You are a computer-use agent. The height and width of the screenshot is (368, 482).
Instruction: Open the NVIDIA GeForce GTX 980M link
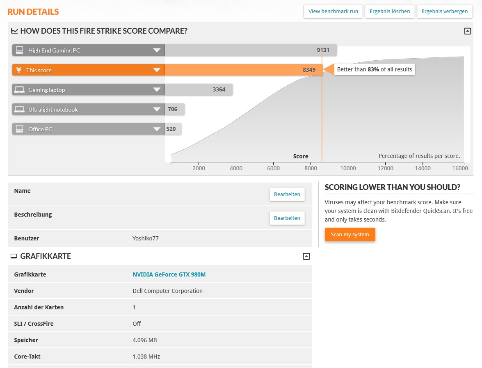coord(169,274)
